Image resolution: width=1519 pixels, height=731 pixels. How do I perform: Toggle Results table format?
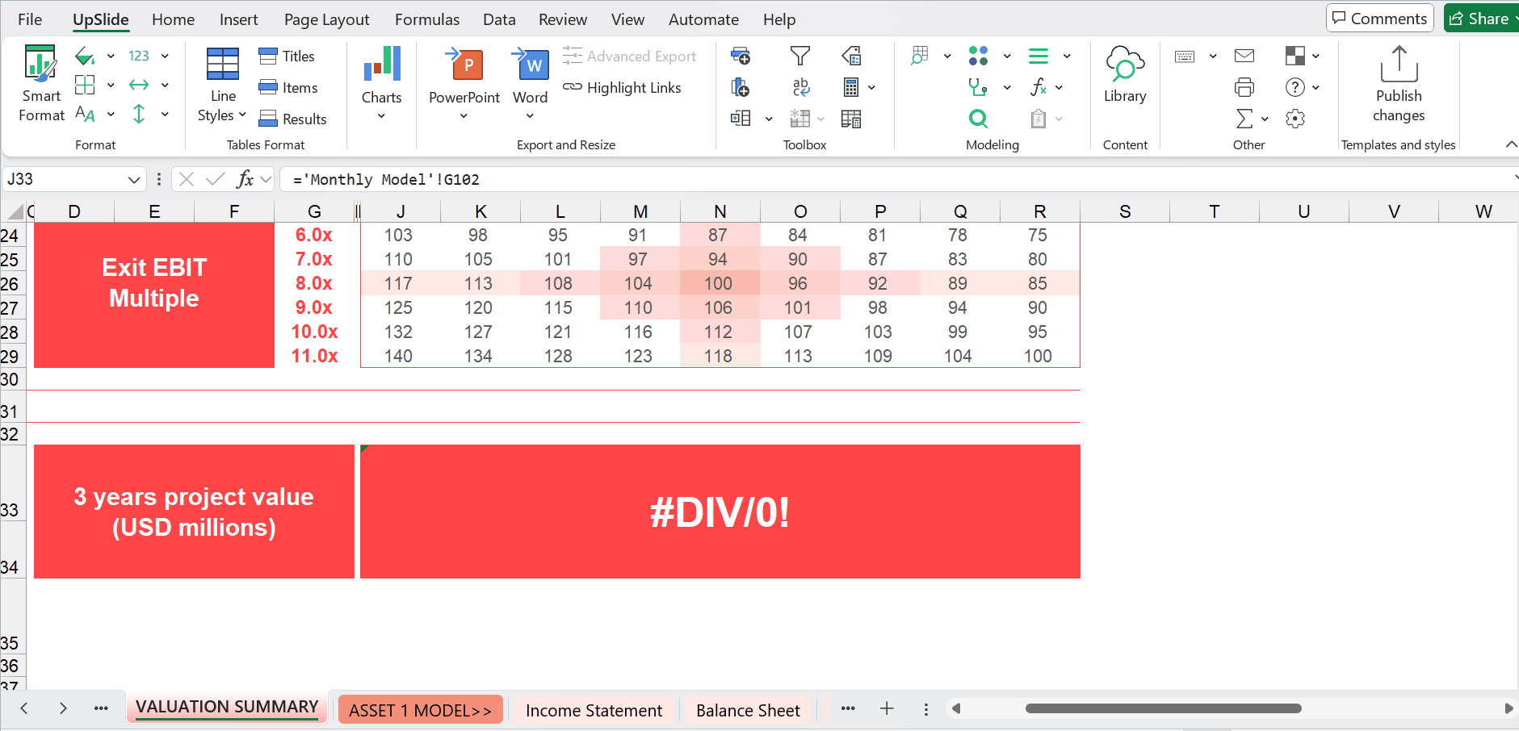[x=292, y=119]
